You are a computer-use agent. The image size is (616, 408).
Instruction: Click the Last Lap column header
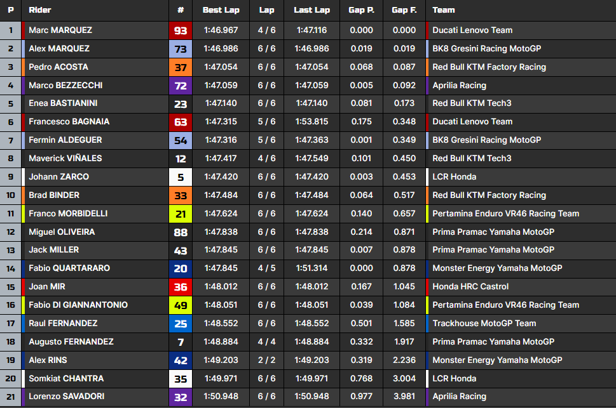(311, 10)
